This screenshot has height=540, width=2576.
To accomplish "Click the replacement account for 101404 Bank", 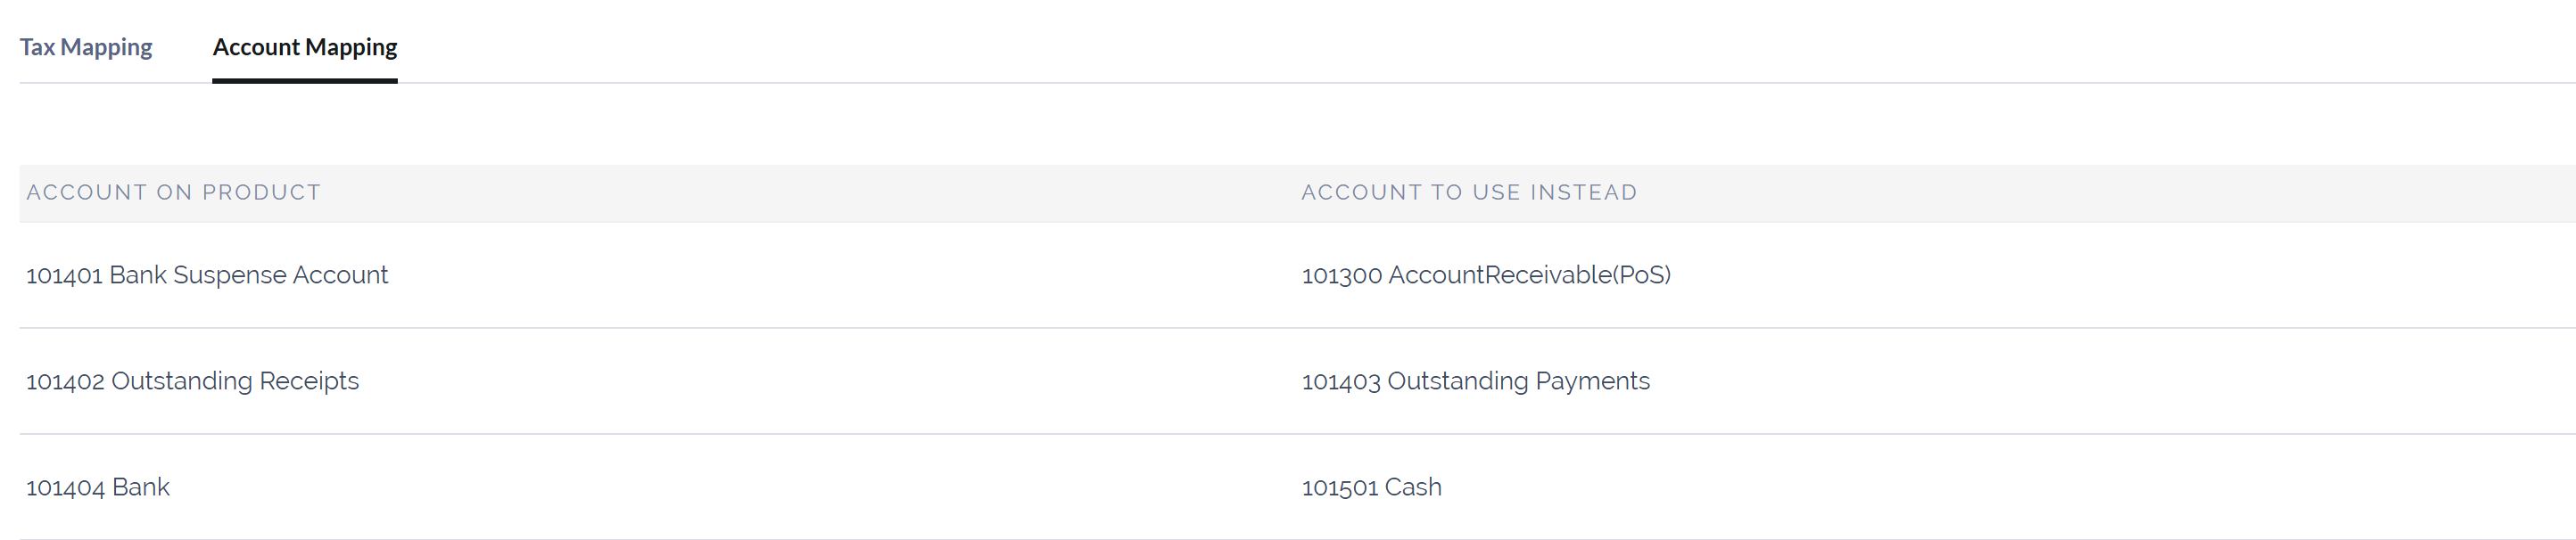I will click(1371, 487).
